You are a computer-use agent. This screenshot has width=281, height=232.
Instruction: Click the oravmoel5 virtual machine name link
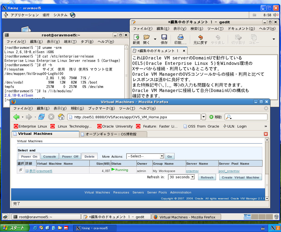(44, 171)
